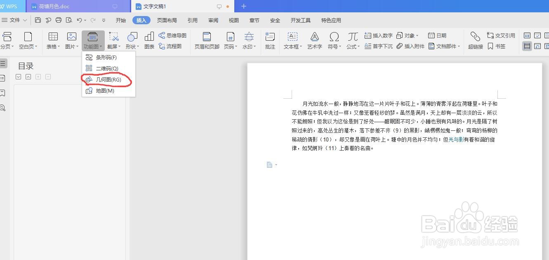The height and width of the screenshot is (260, 549).
Task: Open shapes via 形状 icon
Action: [x=132, y=41]
